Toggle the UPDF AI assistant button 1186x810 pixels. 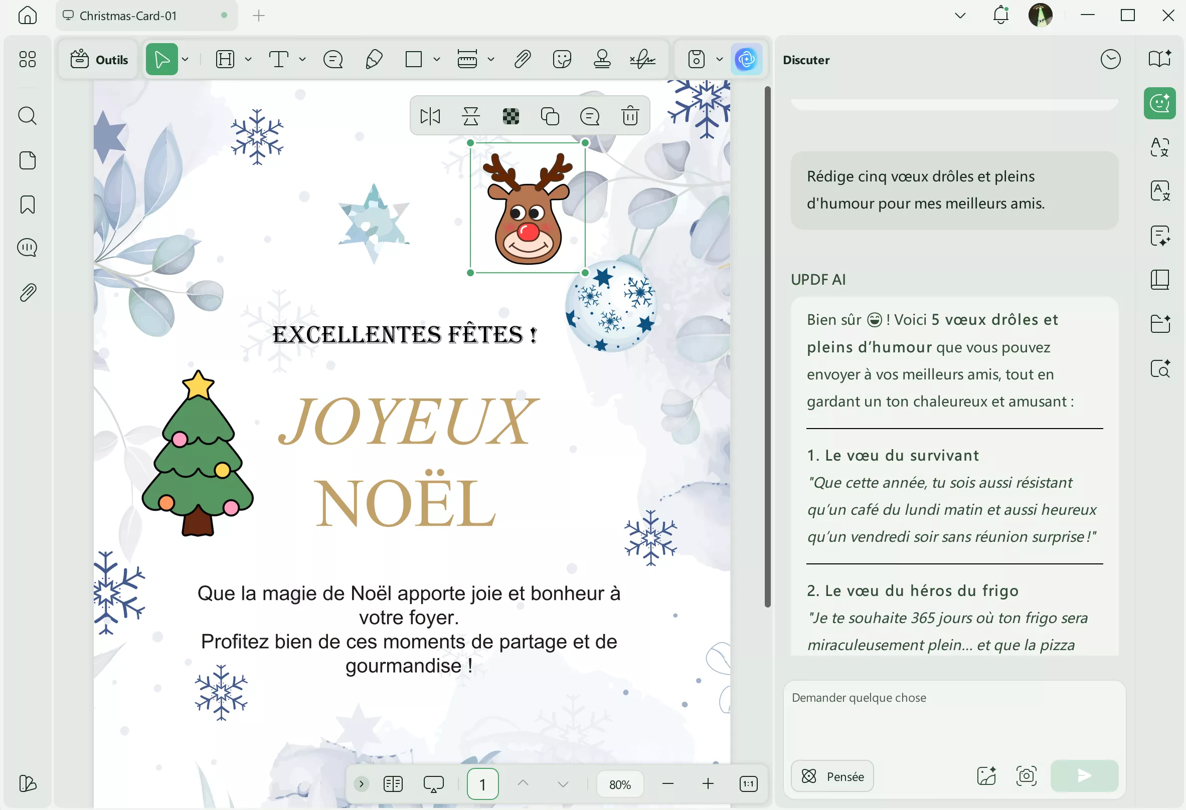point(746,59)
